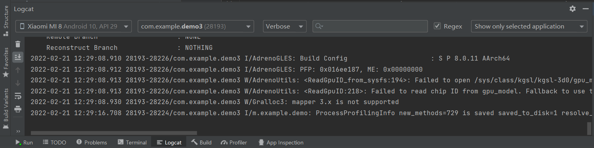Toggle scroll to the end icon
The width and height of the screenshot is (594, 148).
(x=18, y=57)
